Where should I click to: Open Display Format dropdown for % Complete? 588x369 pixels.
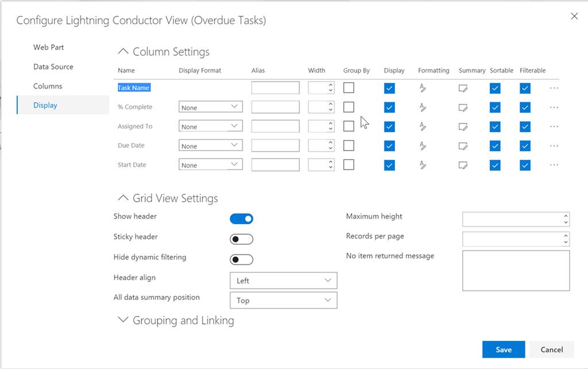click(x=210, y=107)
